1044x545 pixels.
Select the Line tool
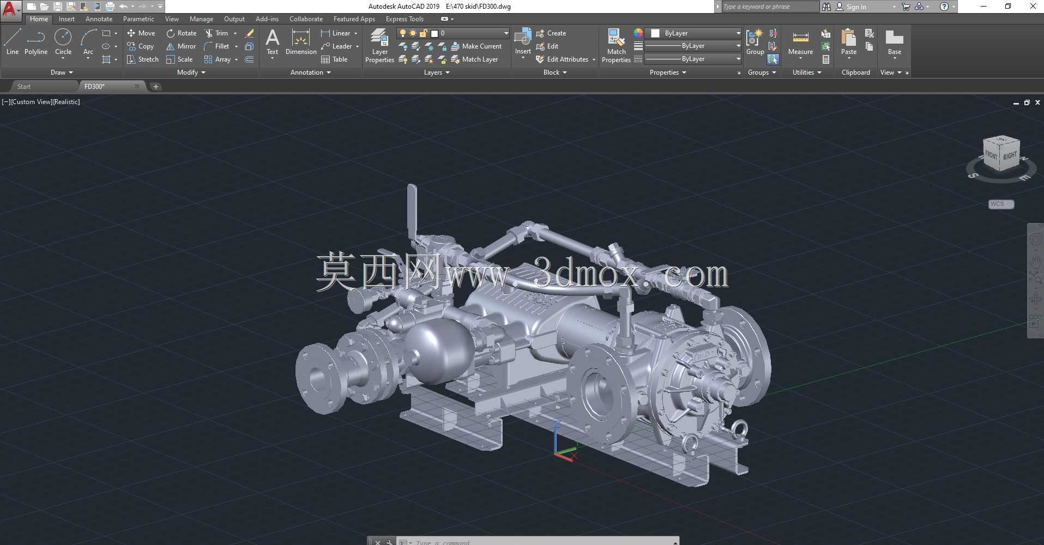(12, 42)
